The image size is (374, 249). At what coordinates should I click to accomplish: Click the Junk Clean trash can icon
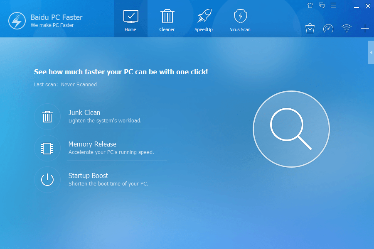[x=47, y=117]
